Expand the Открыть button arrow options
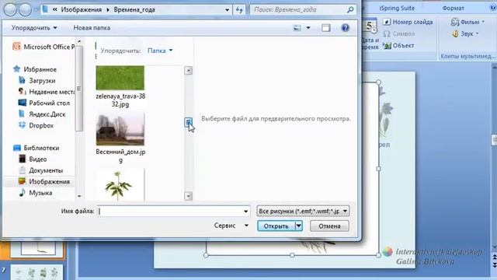The height and width of the screenshot is (280, 497). 298,226
